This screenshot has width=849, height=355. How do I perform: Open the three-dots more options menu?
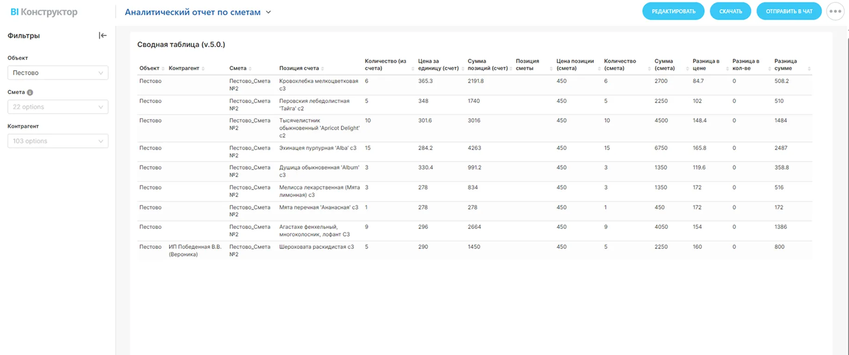835,12
